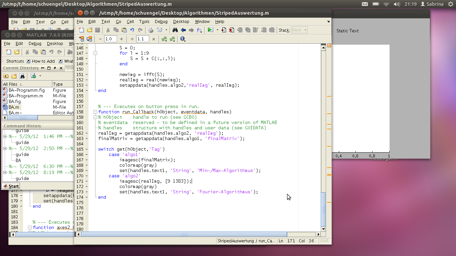Click the Evaluate cell icon in cell toolbar

click(81, 39)
